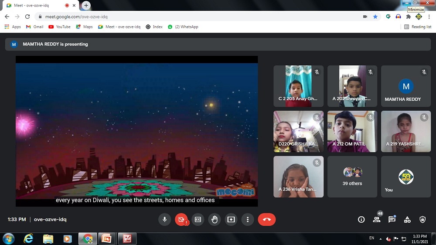Toggle closed captions
The image size is (436, 245).
198,220
